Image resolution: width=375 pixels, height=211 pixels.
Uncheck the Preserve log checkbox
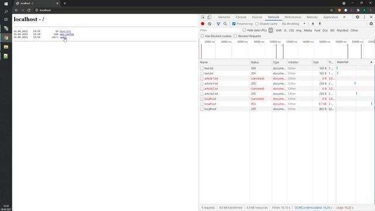(x=234, y=23)
